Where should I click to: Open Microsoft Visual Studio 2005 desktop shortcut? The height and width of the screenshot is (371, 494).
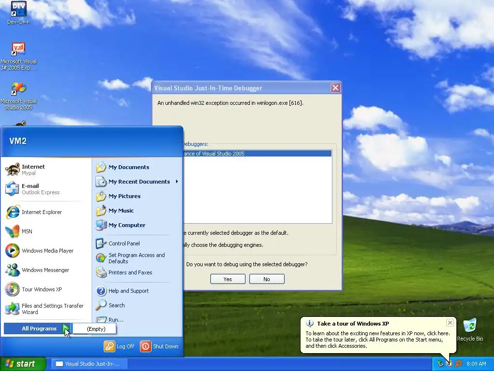pos(18,96)
